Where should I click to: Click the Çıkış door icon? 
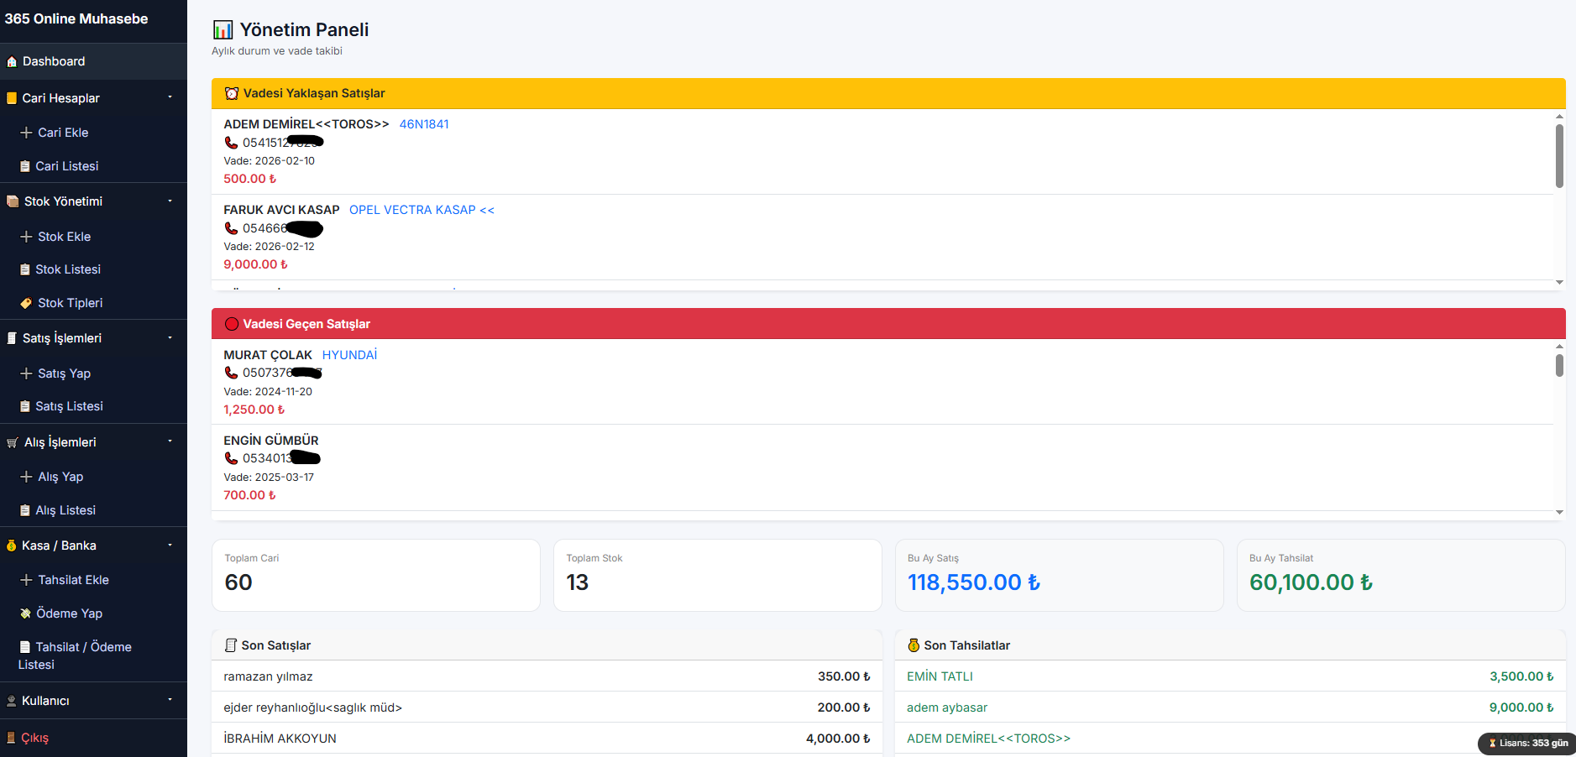12,738
